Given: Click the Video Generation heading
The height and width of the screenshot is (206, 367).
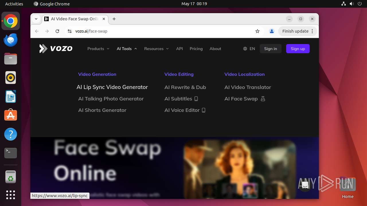Looking at the screenshot, I should (x=97, y=74).
